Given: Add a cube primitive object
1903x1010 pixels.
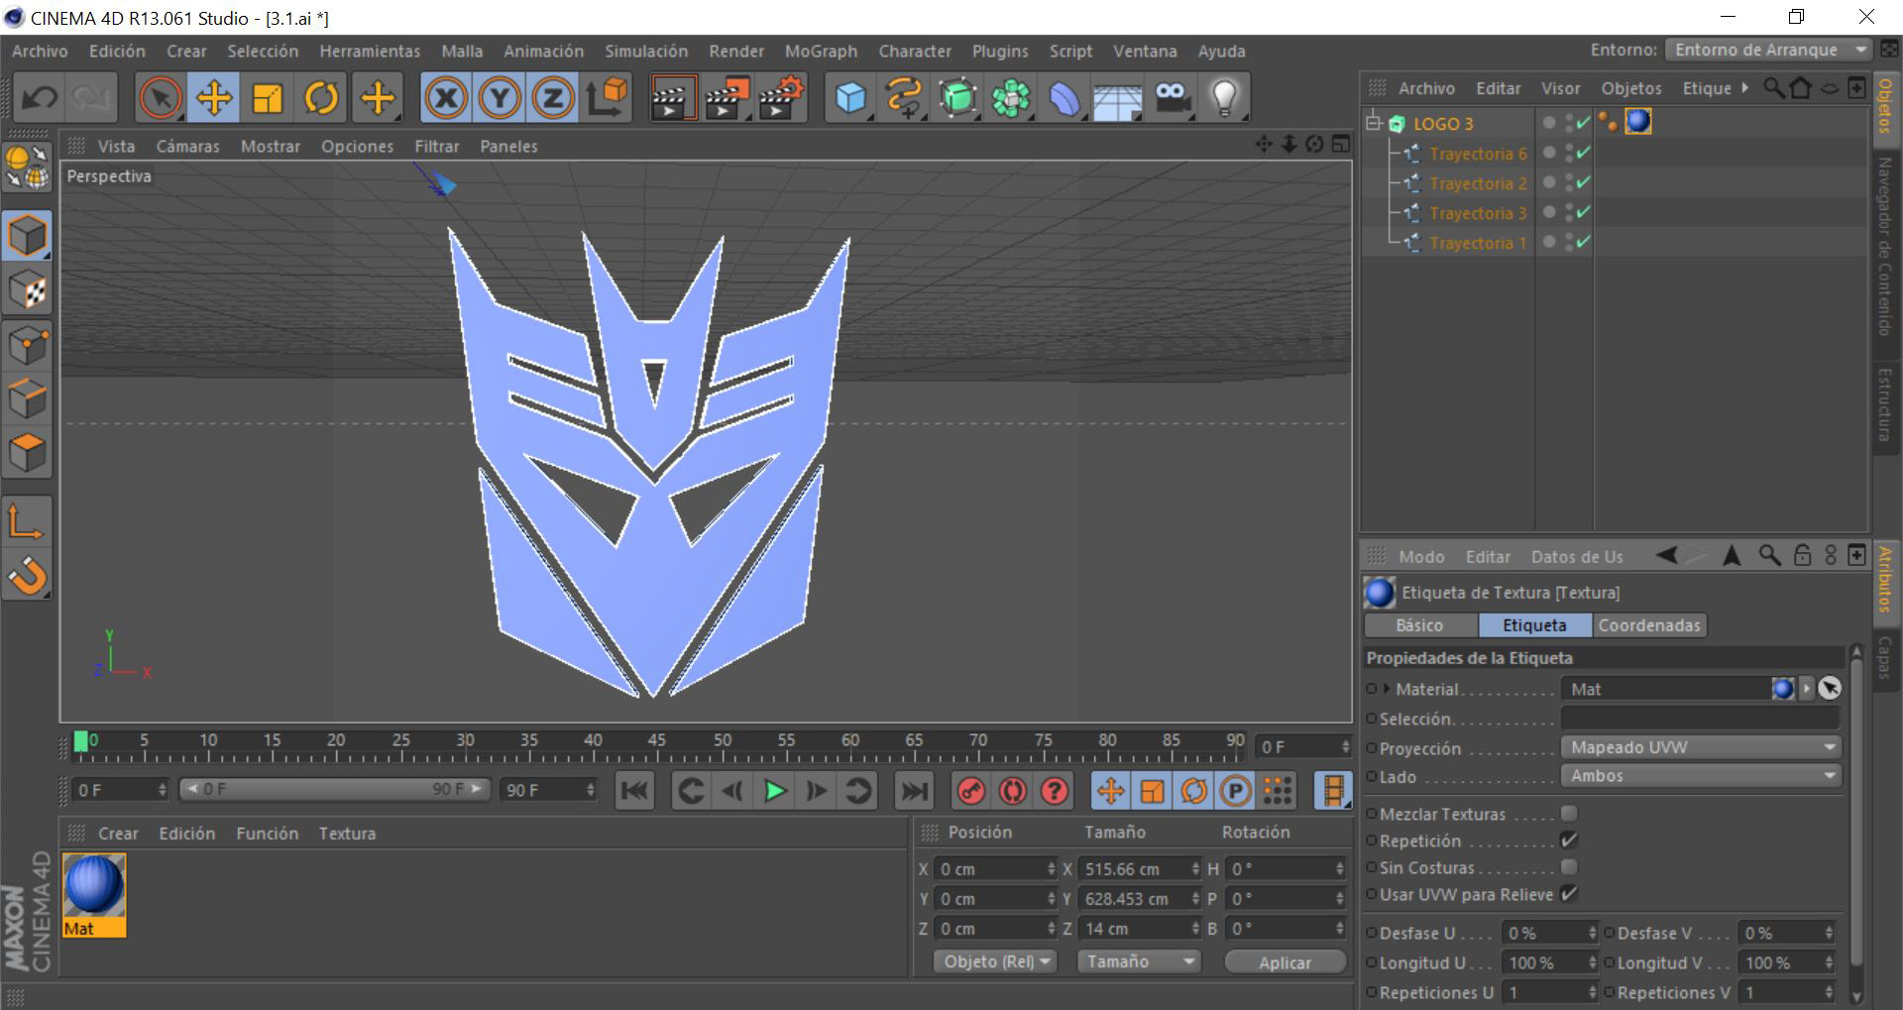Looking at the screenshot, I should pos(849,98).
